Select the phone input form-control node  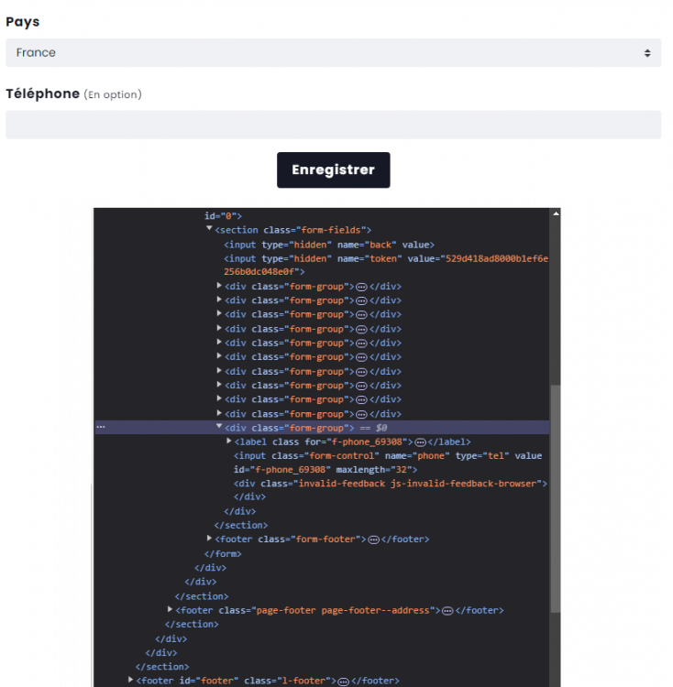click(387, 455)
